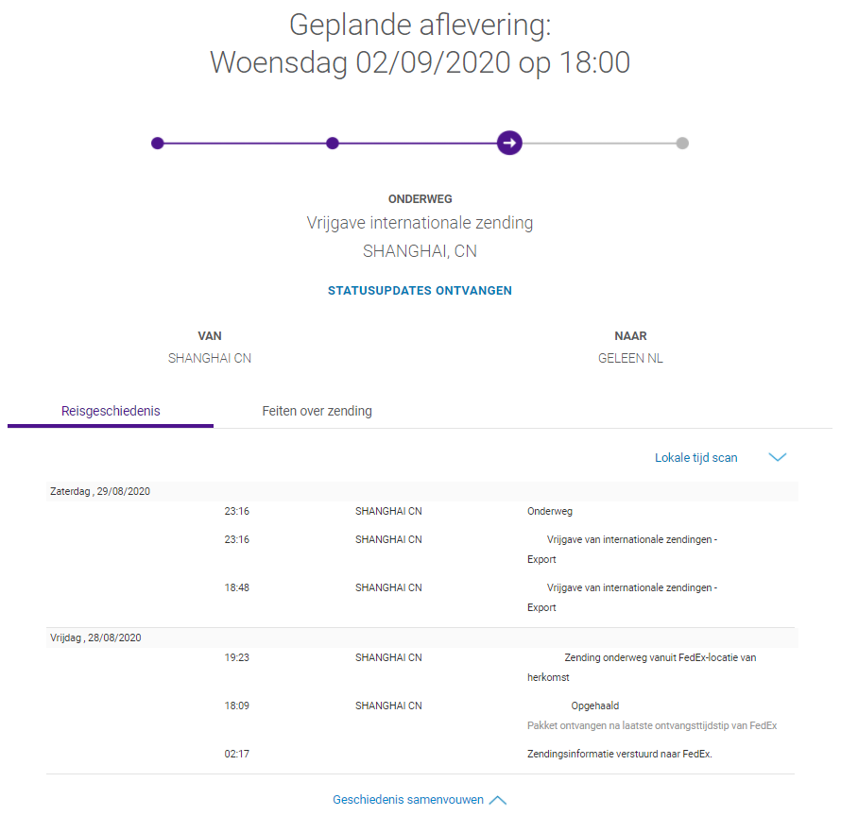The image size is (841, 816).
Task: Select the 18:48 Vrijgave export entry
Action: point(631,588)
